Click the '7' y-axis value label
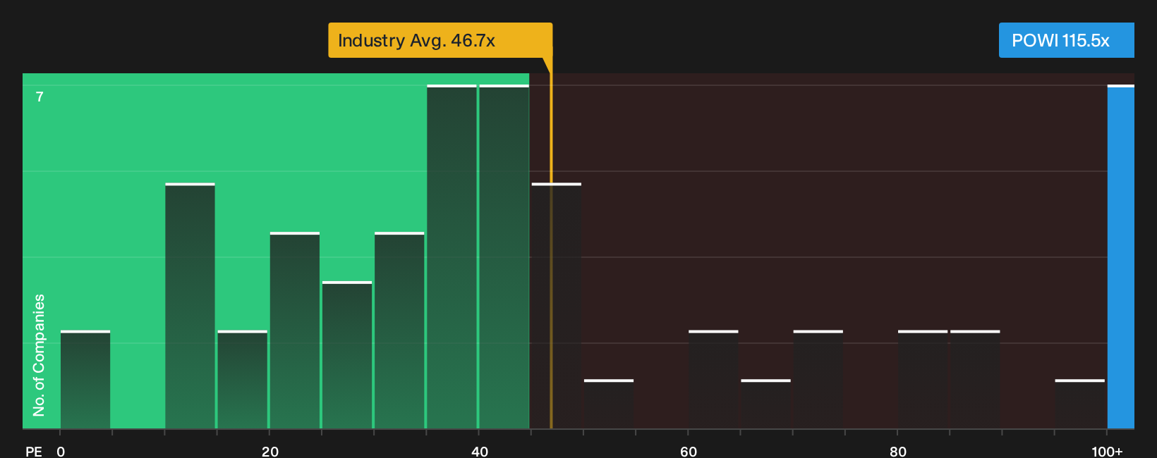 pyautogui.click(x=40, y=97)
